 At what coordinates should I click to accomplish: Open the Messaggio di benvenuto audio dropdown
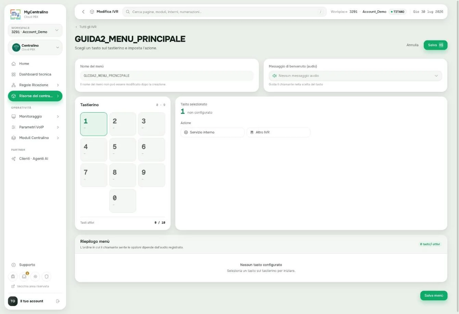(355, 76)
